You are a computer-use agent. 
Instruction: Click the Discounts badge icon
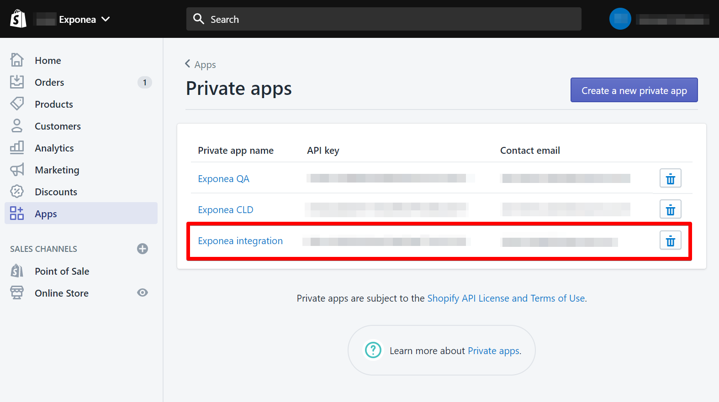(17, 191)
